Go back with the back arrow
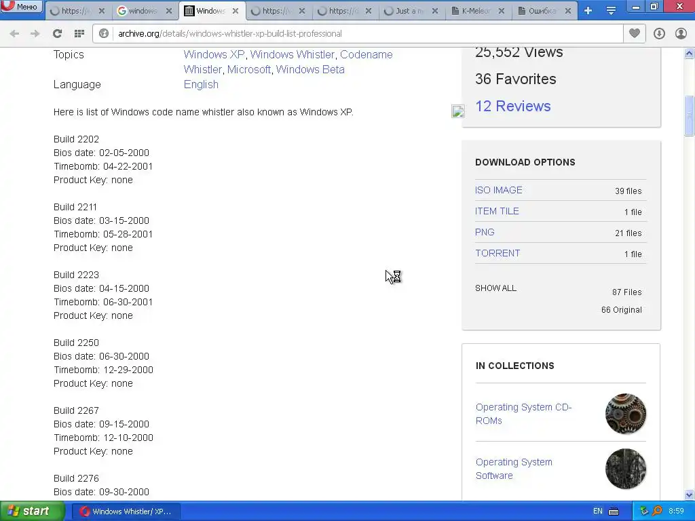Image resolution: width=695 pixels, height=521 pixels. pyautogui.click(x=14, y=34)
